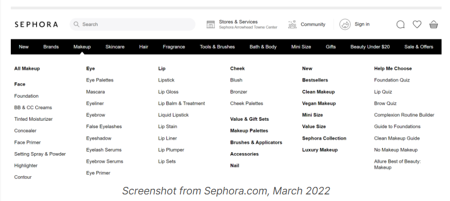
Task: Open Sale & Offers in navigation bar
Action: (419, 47)
